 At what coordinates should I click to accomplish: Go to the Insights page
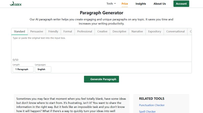[141, 4]
